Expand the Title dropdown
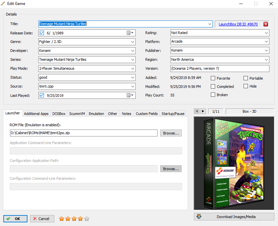 (210, 24)
